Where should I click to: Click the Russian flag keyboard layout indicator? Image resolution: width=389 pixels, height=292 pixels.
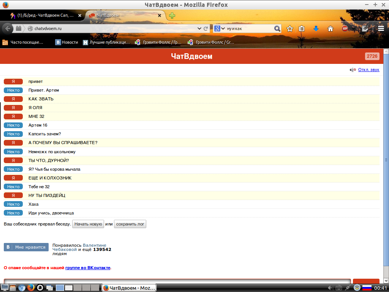[x=367, y=288]
